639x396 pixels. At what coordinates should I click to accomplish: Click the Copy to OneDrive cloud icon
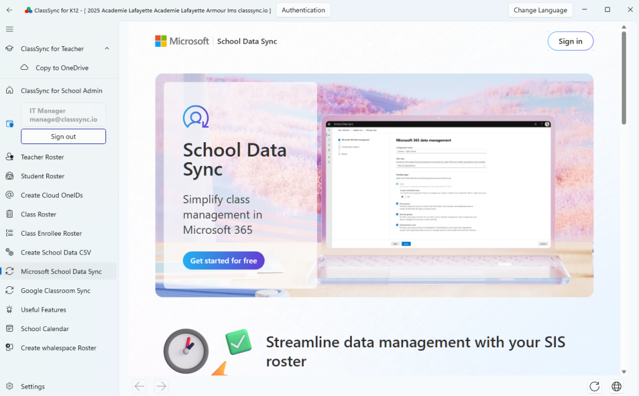24,67
